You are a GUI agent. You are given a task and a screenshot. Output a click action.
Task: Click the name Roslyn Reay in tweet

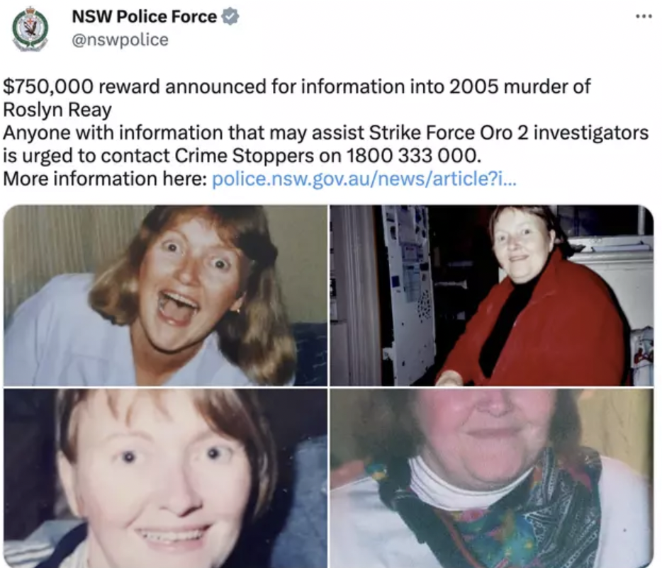(x=57, y=110)
